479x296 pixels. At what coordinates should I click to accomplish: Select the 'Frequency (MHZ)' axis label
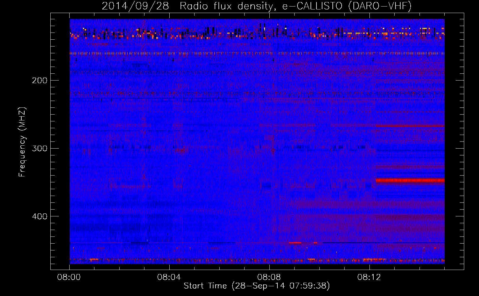pyautogui.click(x=22, y=142)
